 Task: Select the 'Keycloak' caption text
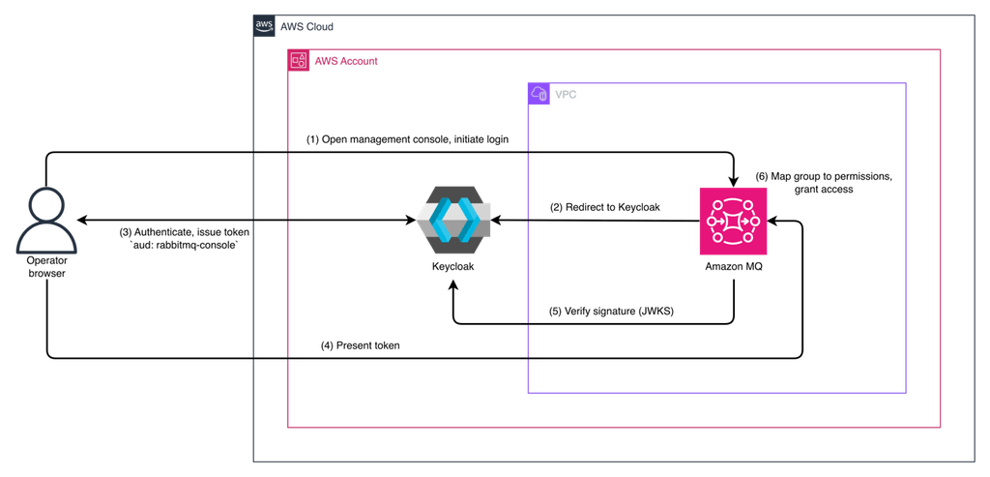click(x=453, y=267)
